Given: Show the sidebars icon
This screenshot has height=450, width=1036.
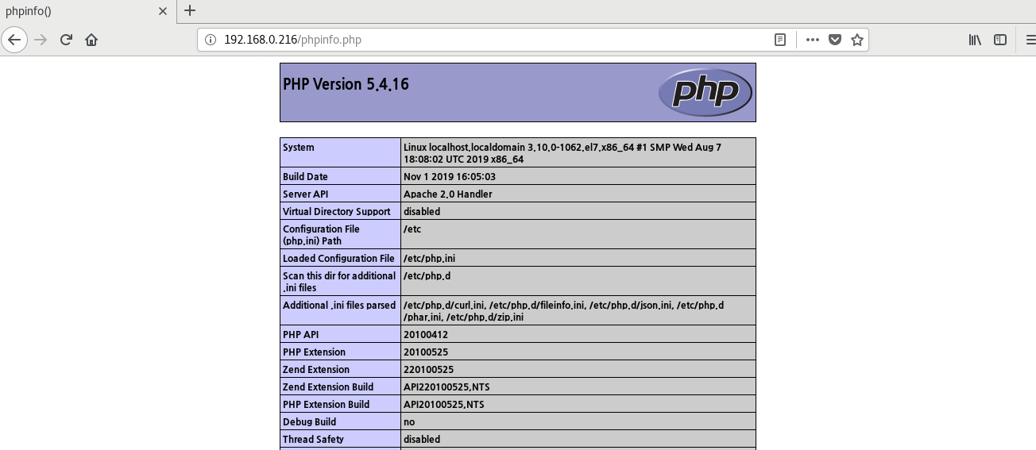Looking at the screenshot, I should (x=1000, y=40).
